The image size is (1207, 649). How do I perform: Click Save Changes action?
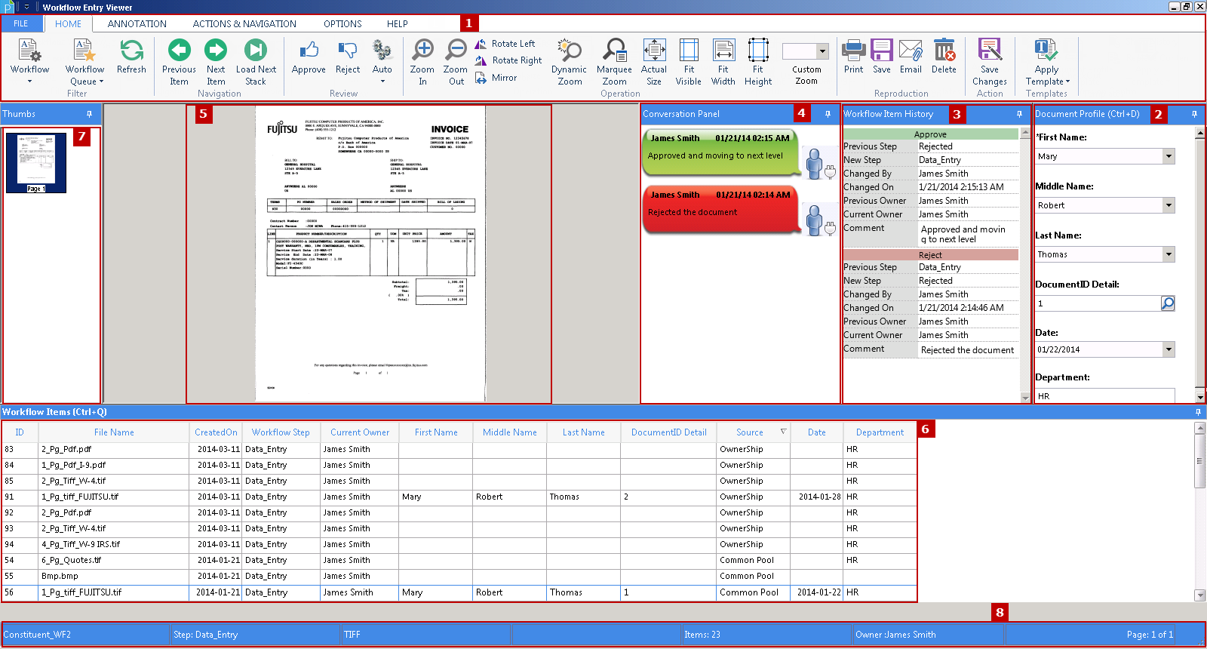coord(990,61)
